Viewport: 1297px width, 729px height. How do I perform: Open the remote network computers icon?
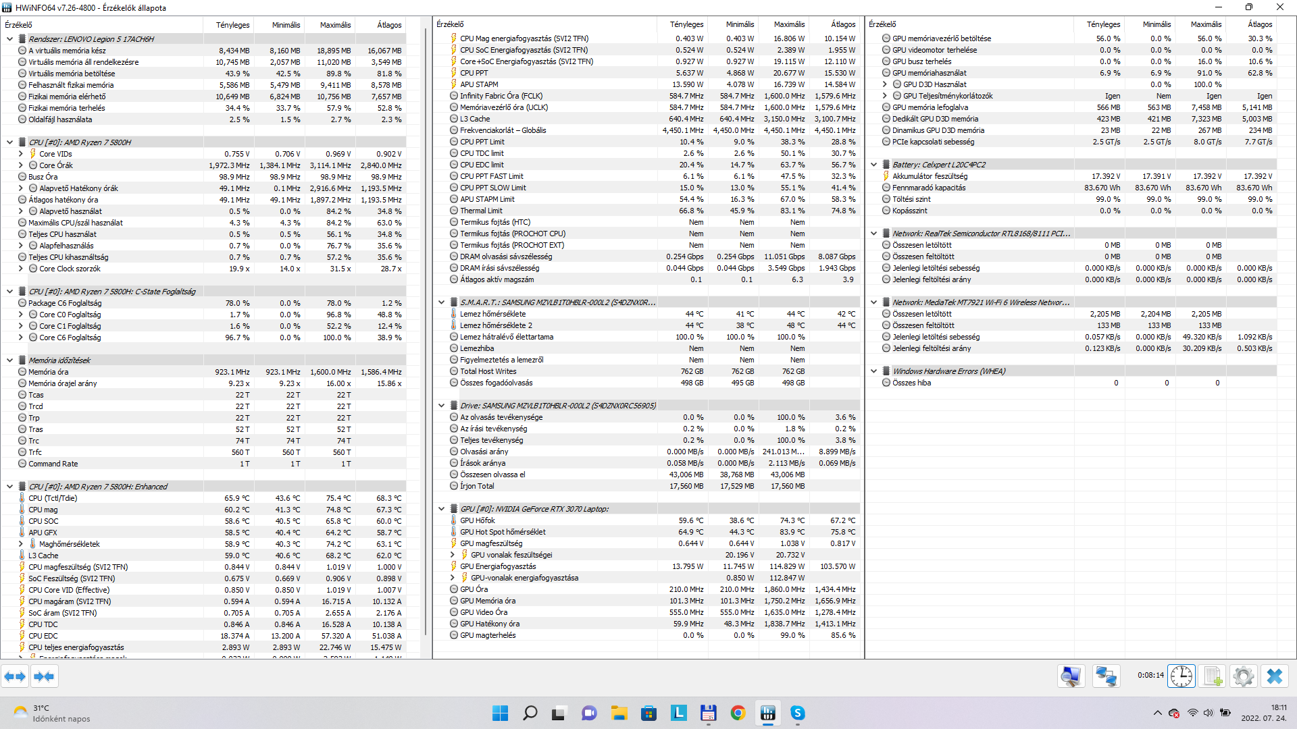[1106, 676]
